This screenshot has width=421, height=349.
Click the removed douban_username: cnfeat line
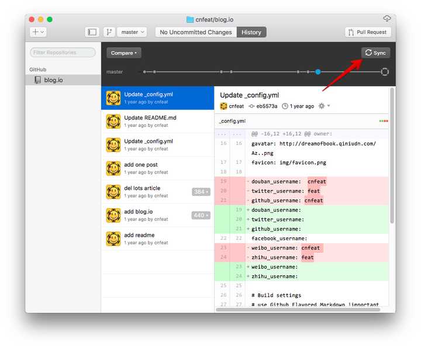point(302,182)
